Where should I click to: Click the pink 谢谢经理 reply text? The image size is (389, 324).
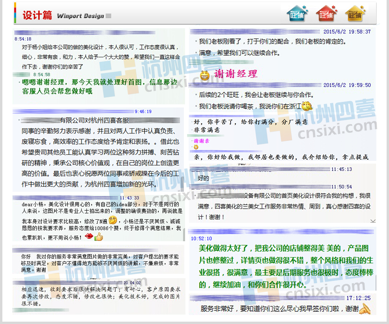point(236,74)
